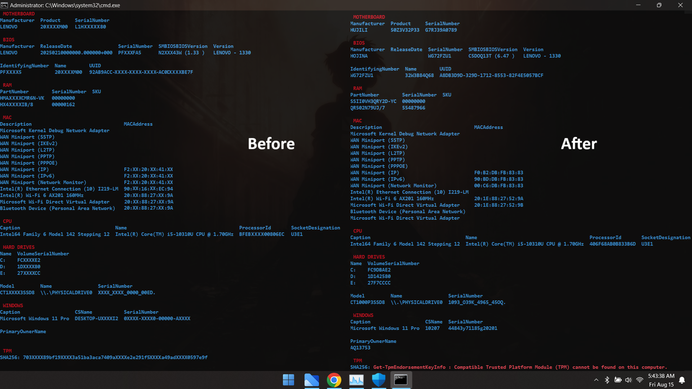The height and width of the screenshot is (389, 692).
Task: Click drive serial 1093_039K_4965_450Q.
Action: coord(477,302)
